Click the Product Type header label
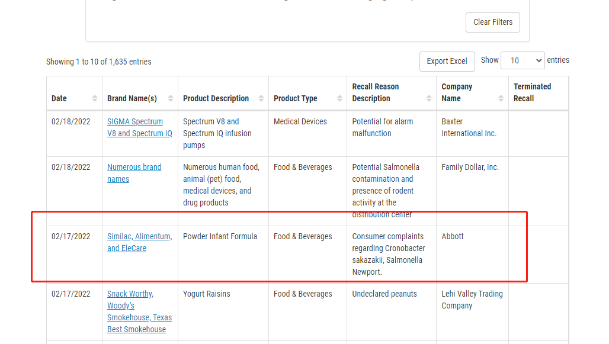The width and height of the screenshot is (609, 344). pyautogui.click(x=296, y=99)
